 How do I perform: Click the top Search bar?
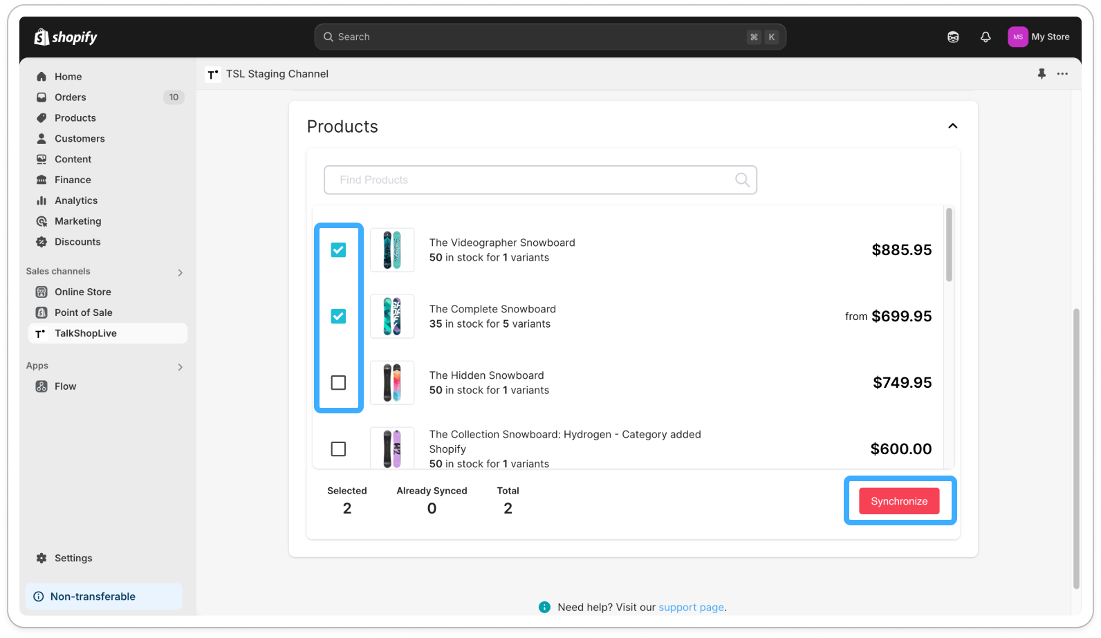tap(550, 37)
